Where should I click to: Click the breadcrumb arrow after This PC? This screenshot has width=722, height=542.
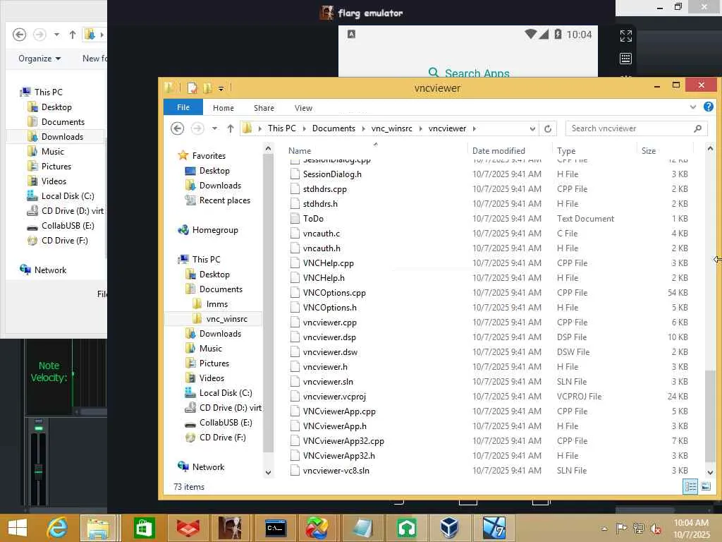tap(305, 128)
